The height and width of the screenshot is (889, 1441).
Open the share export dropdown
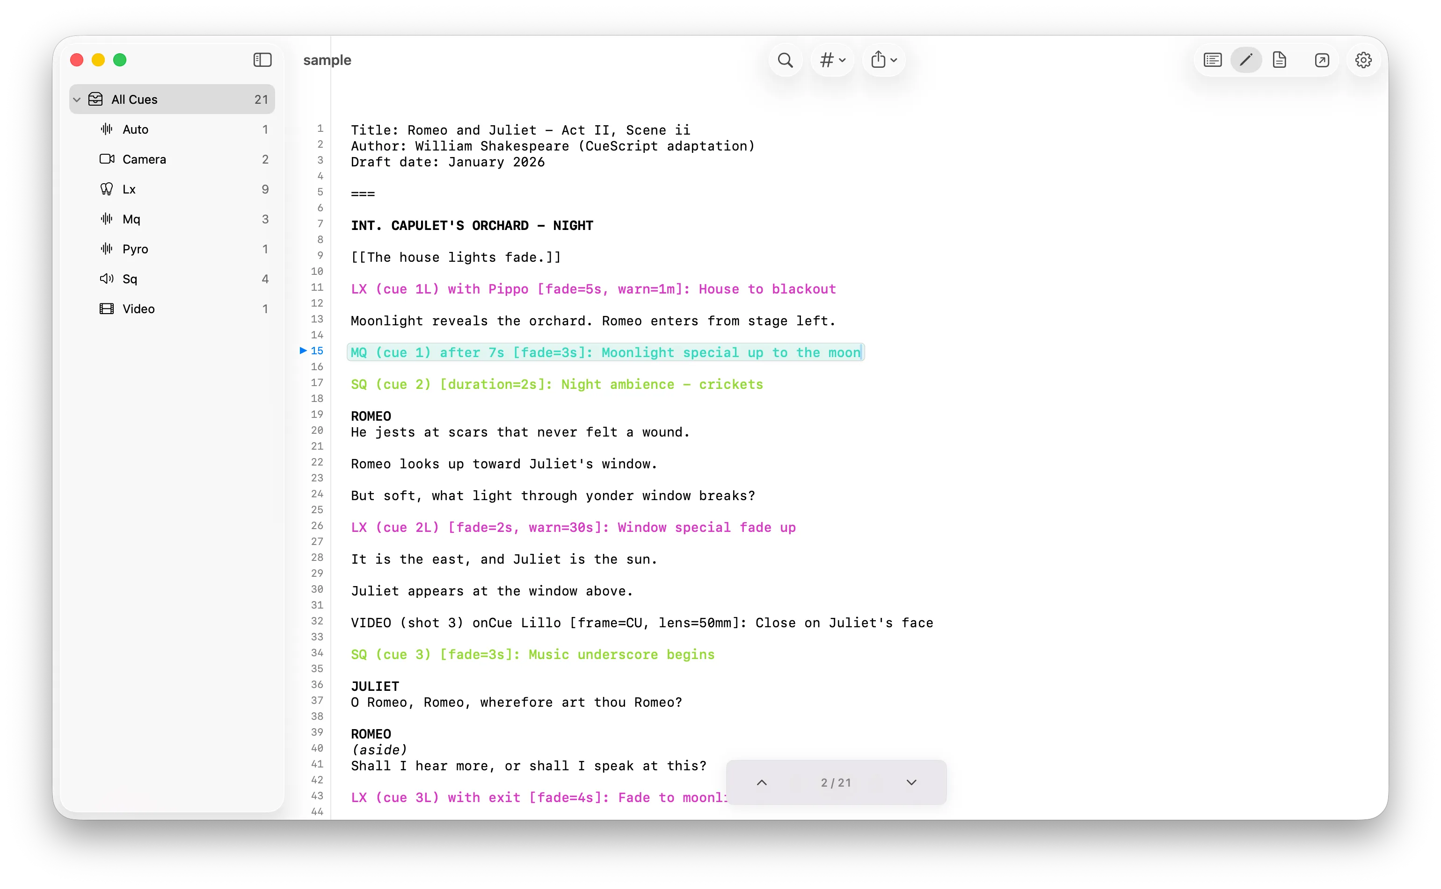tap(883, 60)
